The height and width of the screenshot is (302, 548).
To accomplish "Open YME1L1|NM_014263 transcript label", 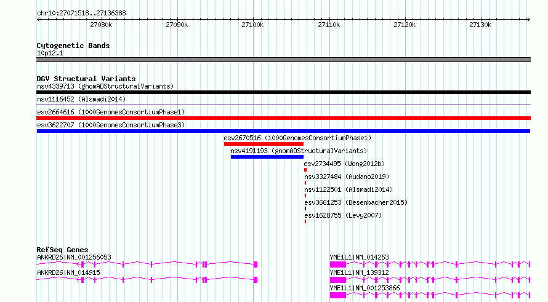I will point(359,257).
